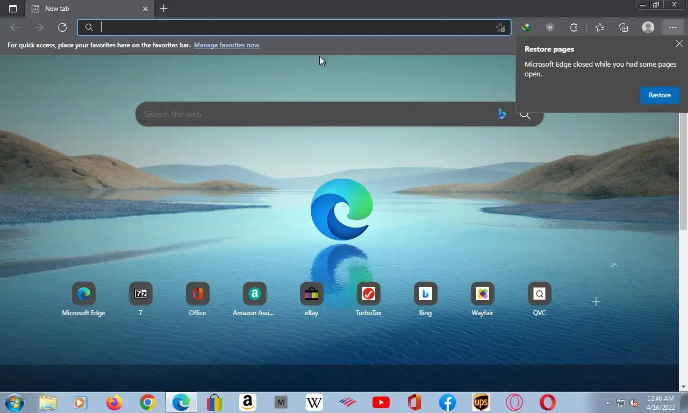Screen dimensions: 688x413
Task: Go forward using the forward arrow
Action: [39, 27]
